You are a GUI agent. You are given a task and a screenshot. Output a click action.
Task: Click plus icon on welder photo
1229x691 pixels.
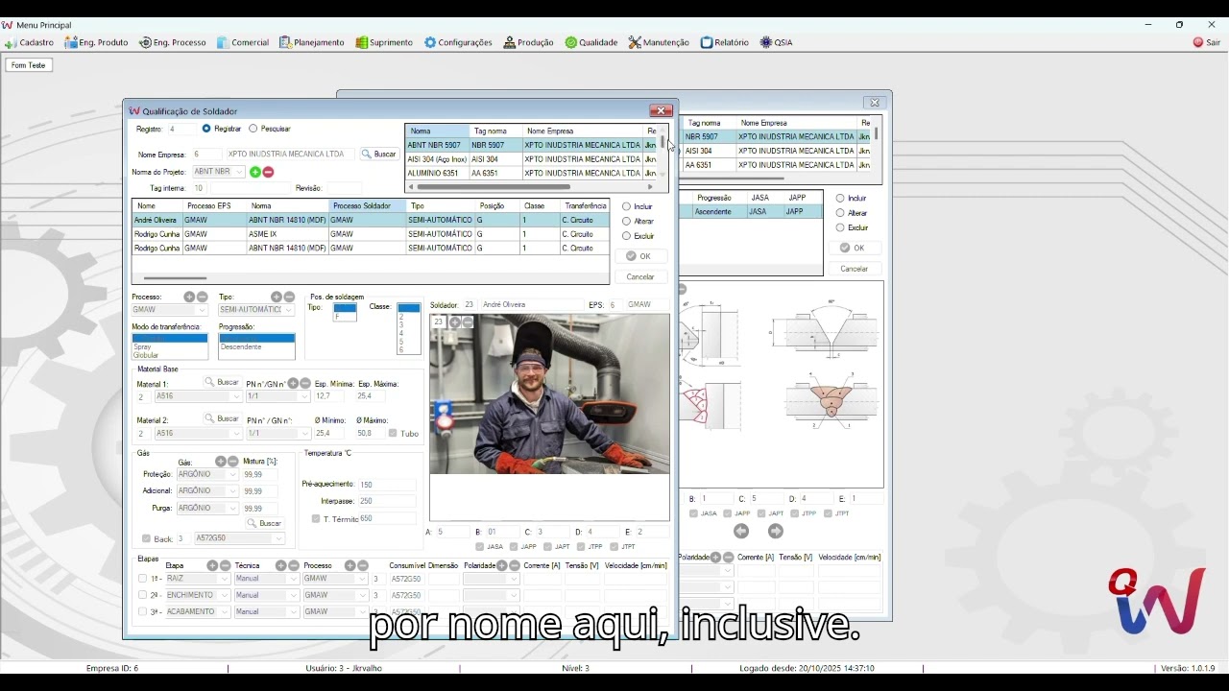click(x=455, y=322)
